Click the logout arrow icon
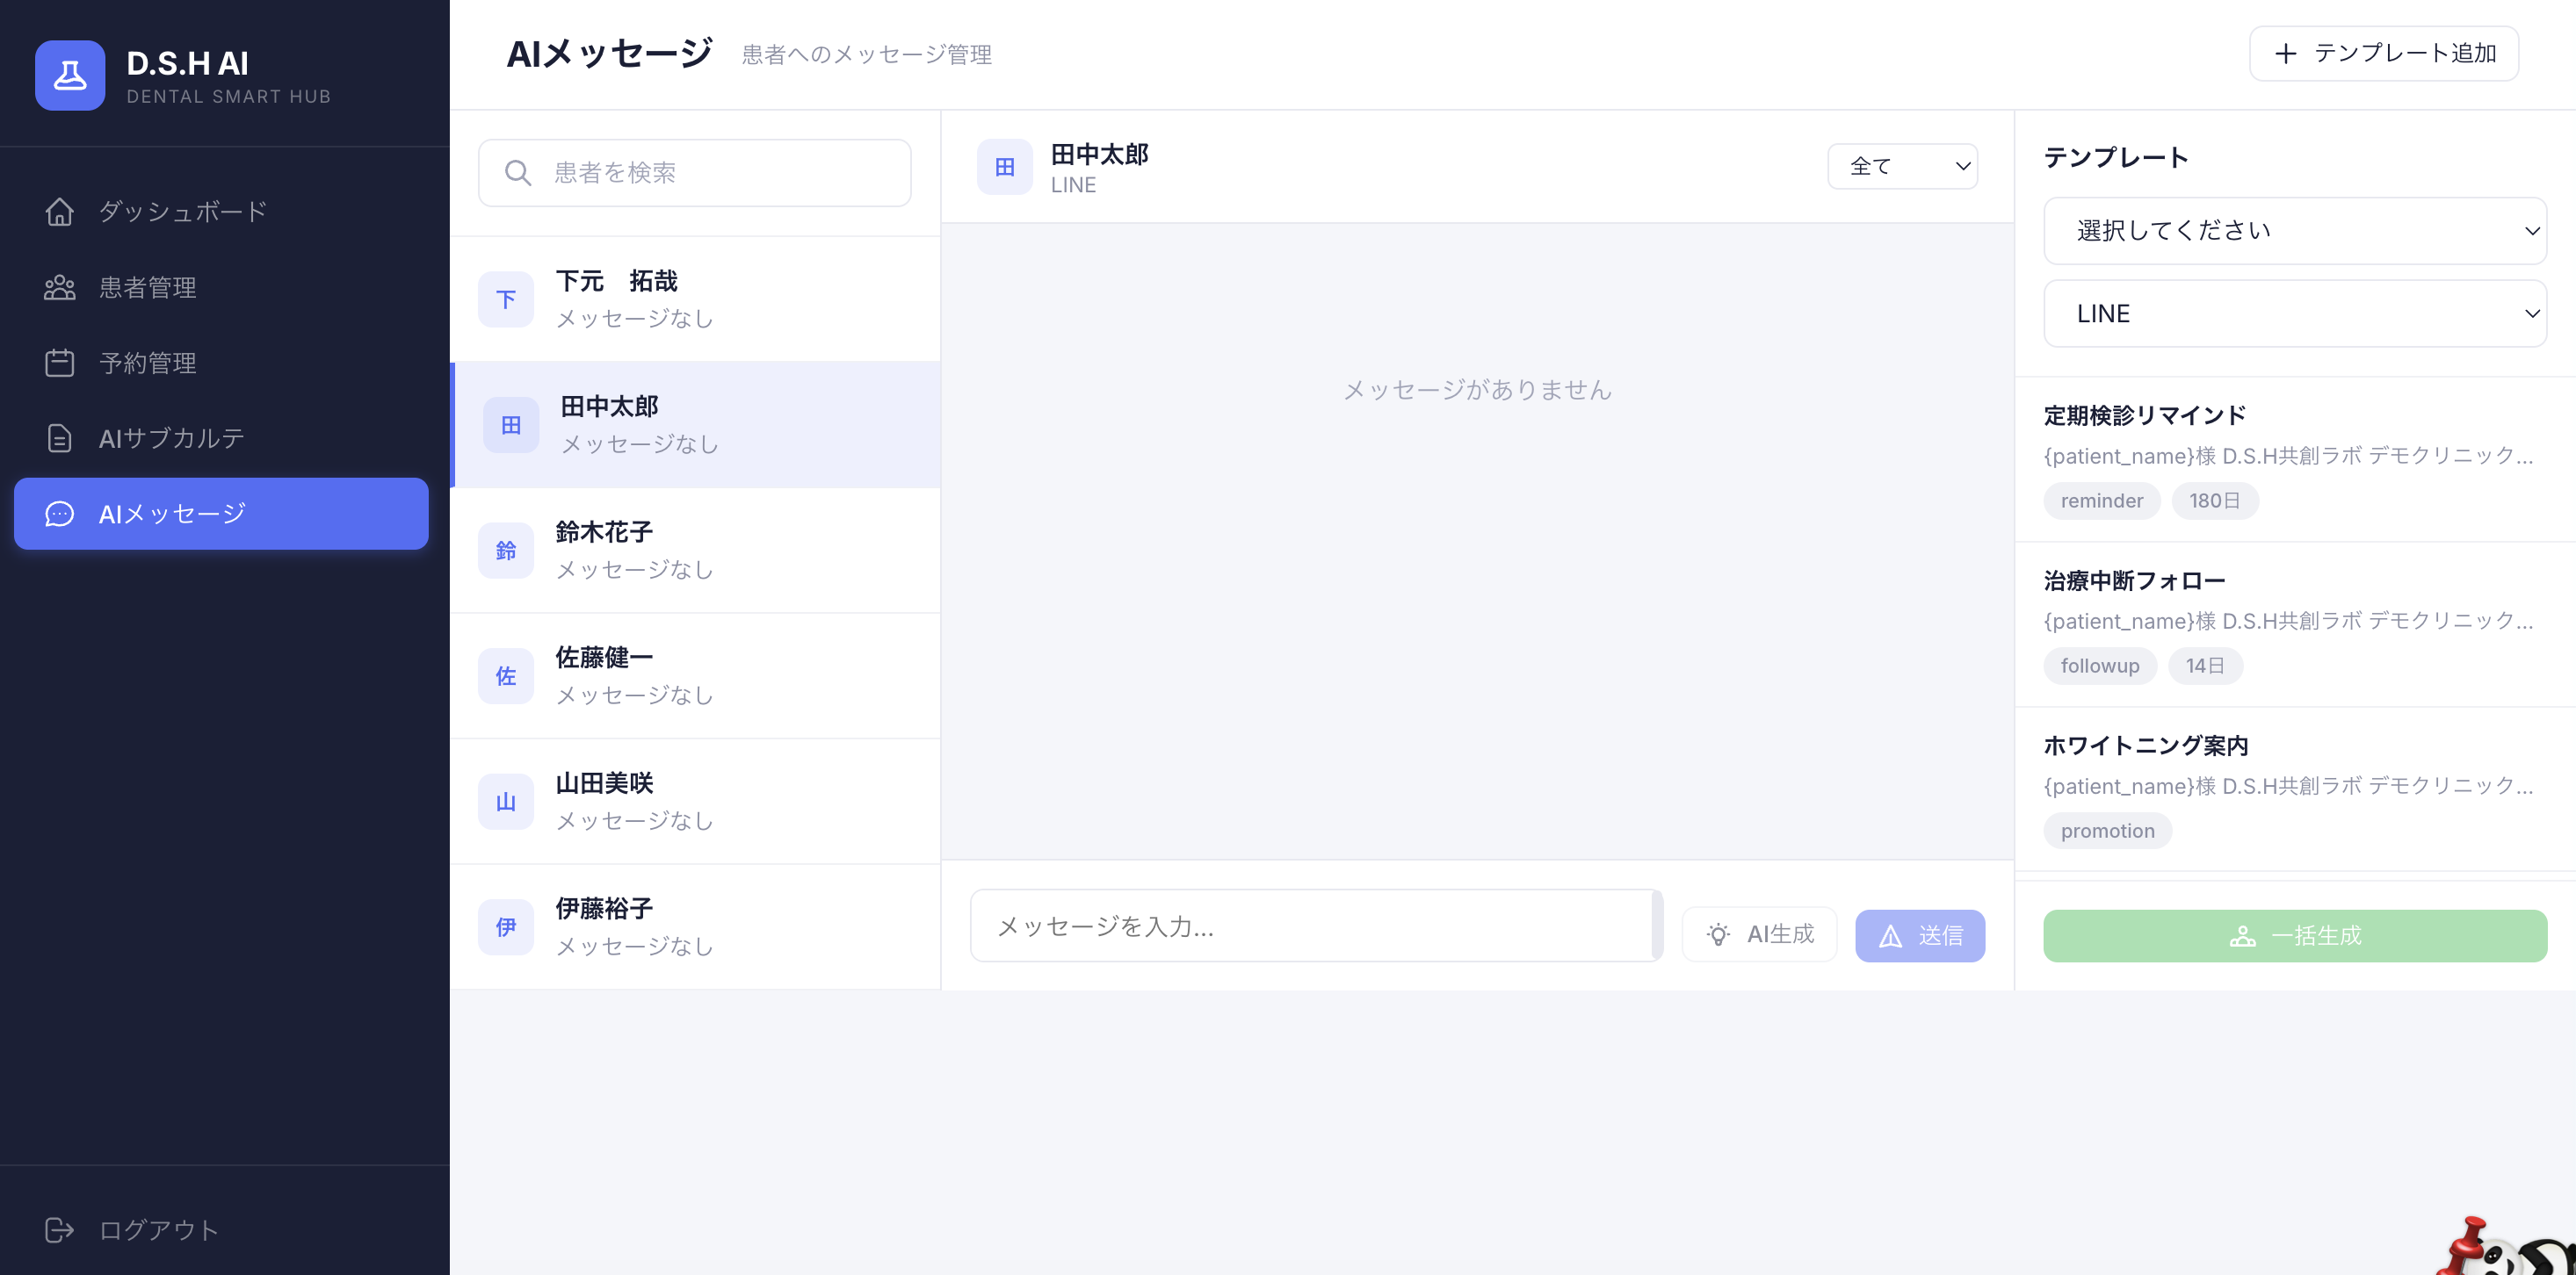Screen dimensions: 2576x1275 tap(60, 1230)
